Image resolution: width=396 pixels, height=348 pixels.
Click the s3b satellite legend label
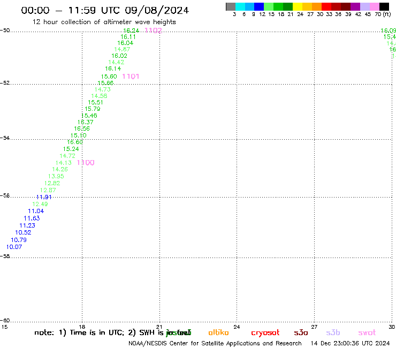[333, 333]
